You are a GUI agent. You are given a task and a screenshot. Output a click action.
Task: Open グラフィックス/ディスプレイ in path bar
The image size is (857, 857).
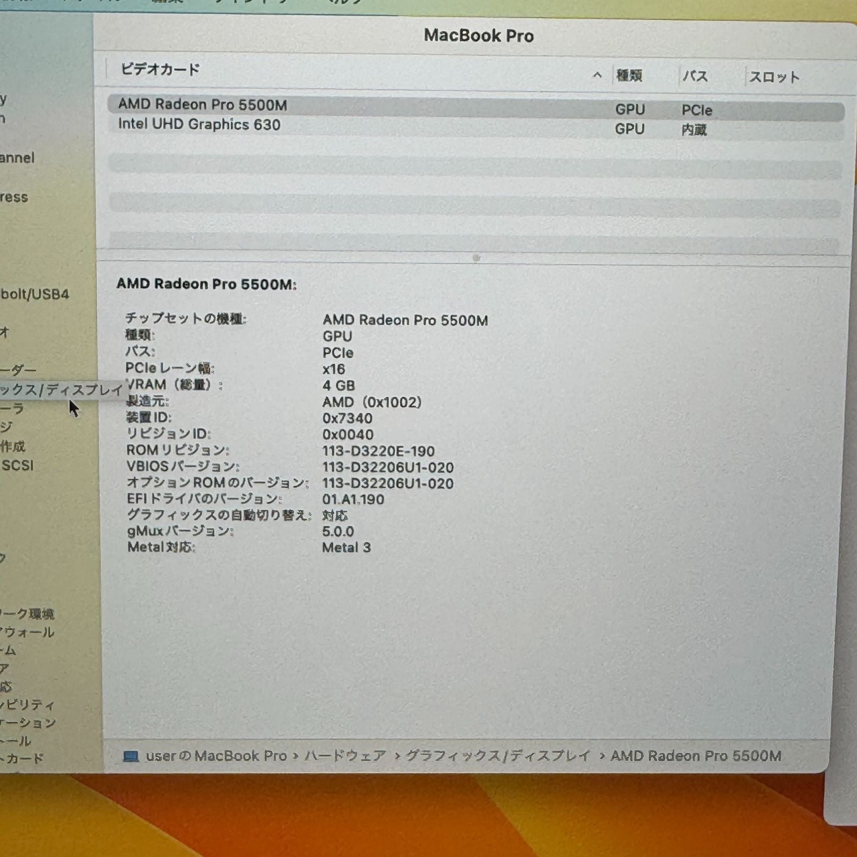[x=498, y=756]
